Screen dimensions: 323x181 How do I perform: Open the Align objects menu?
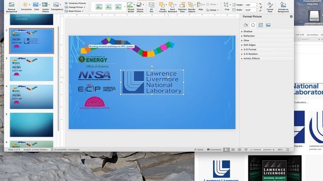(201, 7)
